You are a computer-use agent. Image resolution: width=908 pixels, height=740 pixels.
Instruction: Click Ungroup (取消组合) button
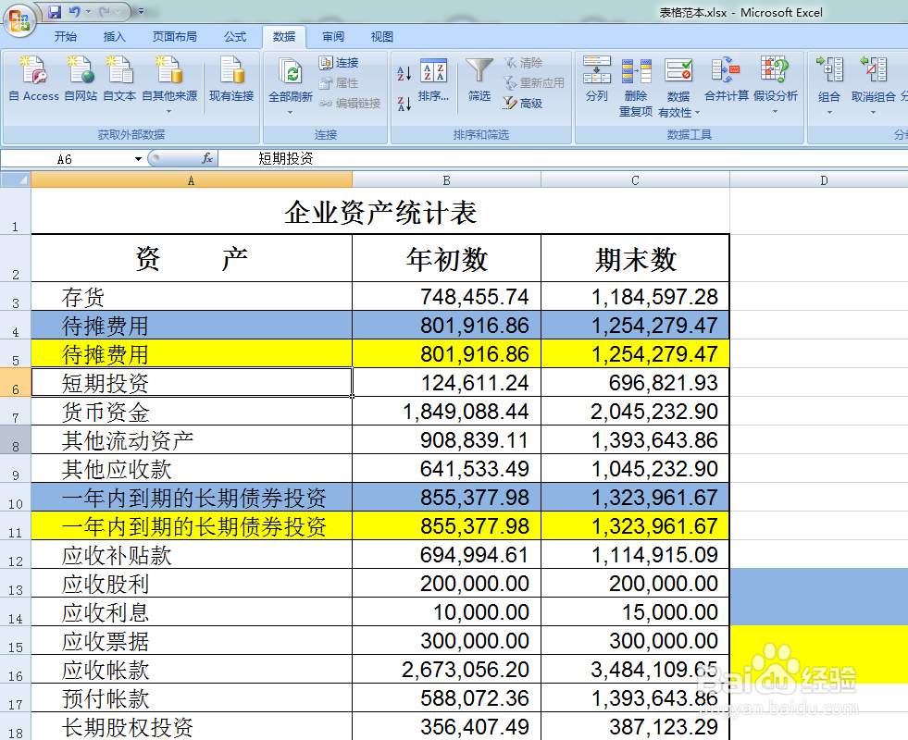[x=873, y=85]
